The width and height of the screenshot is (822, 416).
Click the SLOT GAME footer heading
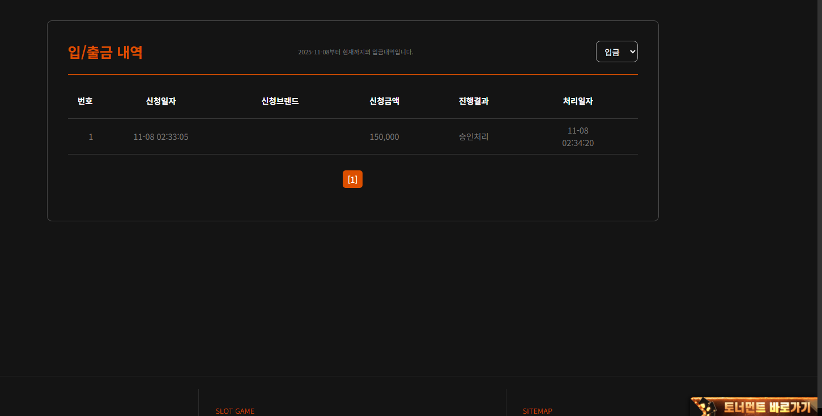click(235, 411)
